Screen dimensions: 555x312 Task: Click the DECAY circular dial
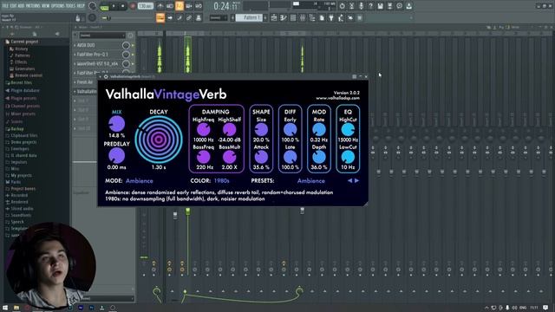click(x=159, y=140)
